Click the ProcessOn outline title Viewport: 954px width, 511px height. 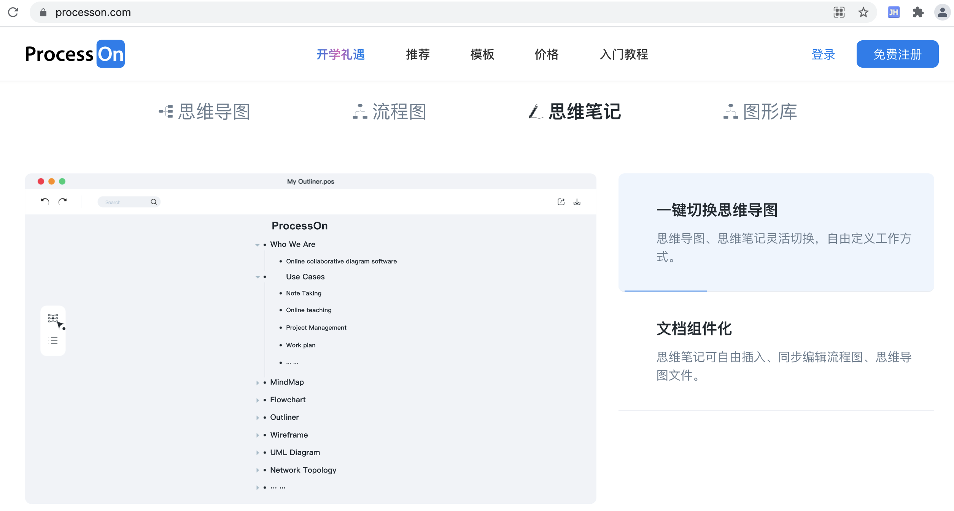[x=300, y=226]
